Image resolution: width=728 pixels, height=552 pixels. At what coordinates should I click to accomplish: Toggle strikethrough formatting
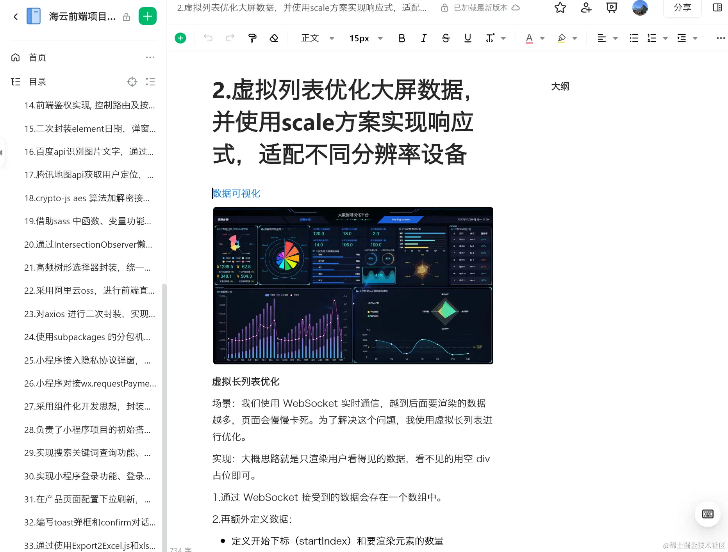click(446, 38)
